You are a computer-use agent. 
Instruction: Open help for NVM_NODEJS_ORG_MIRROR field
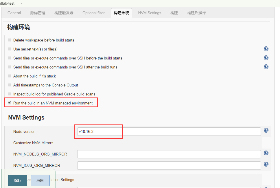click(x=266, y=153)
